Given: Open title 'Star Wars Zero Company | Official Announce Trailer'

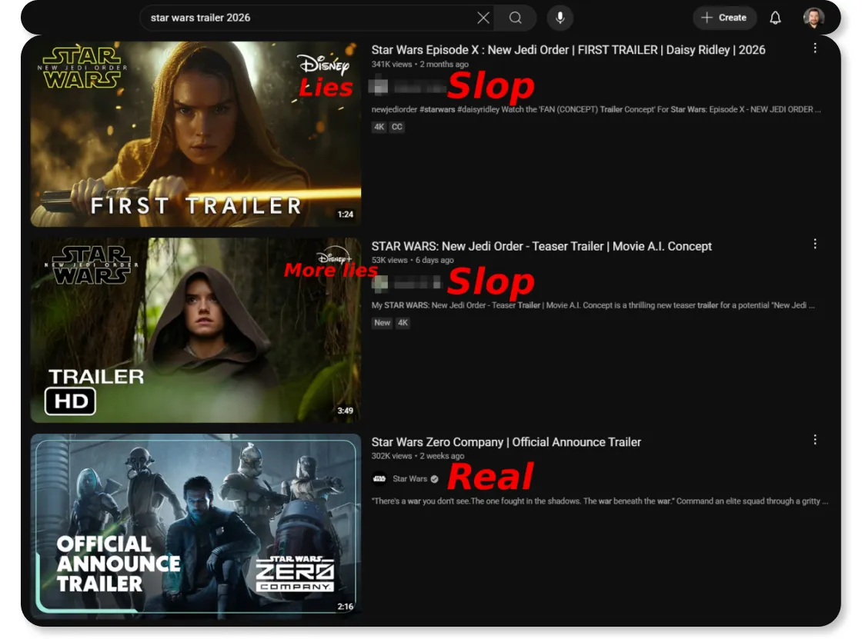Looking at the screenshot, I should 506,442.
